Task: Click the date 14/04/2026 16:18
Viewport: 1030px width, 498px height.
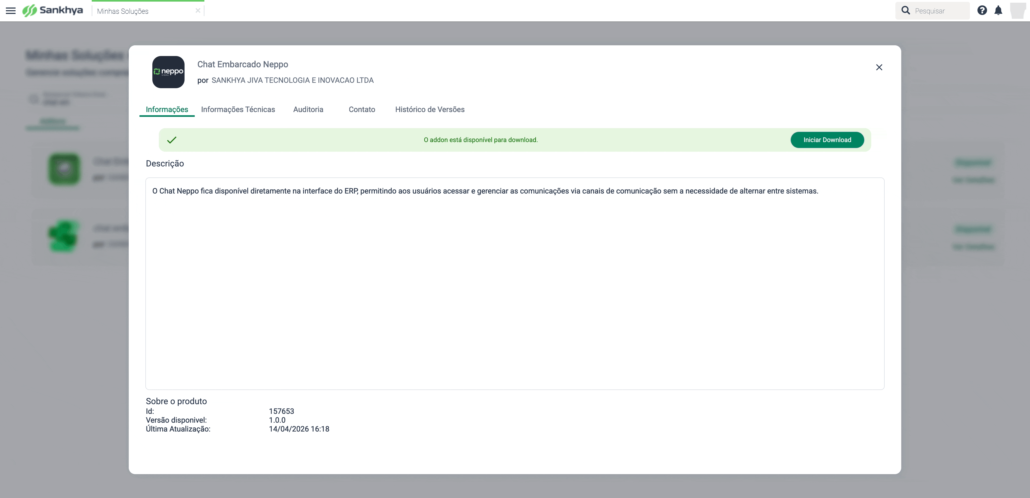Action: point(299,429)
